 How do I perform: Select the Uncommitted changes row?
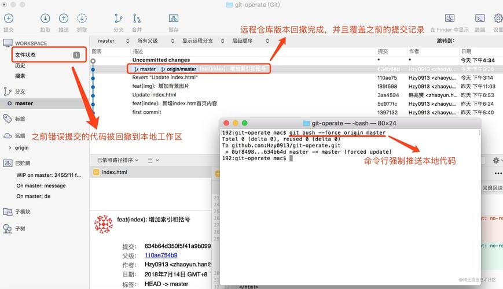pos(296,60)
